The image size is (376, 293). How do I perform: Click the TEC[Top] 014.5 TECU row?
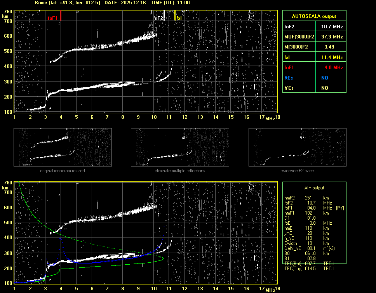coord(309,269)
